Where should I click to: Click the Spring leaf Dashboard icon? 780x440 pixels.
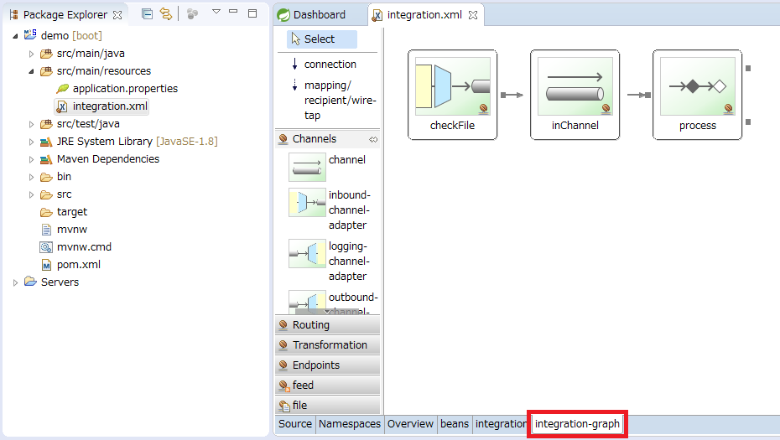click(283, 15)
